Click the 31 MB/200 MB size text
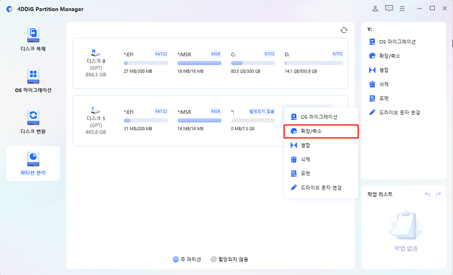This screenshot has height=275, width=453. 138,128
